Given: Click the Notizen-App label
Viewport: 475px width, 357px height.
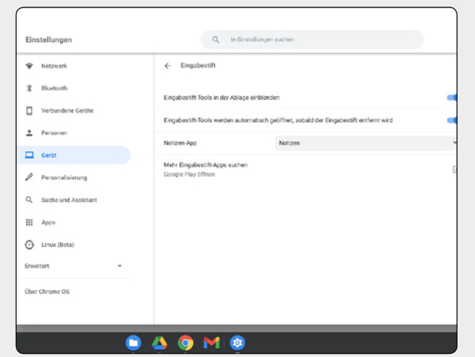Looking at the screenshot, I should pyautogui.click(x=180, y=143).
